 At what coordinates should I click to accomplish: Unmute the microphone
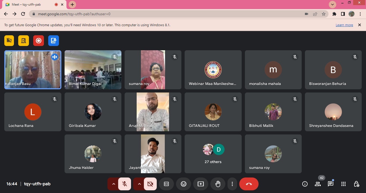pyautogui.click(x=125, y=184)
